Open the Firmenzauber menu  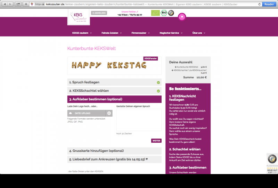(x=141, y=33)
